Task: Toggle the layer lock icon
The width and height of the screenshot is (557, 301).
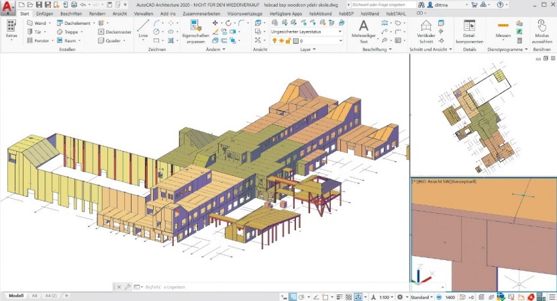Action: point(288,41)
